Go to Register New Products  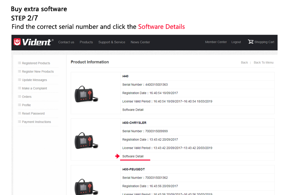(x=38, y=71)
